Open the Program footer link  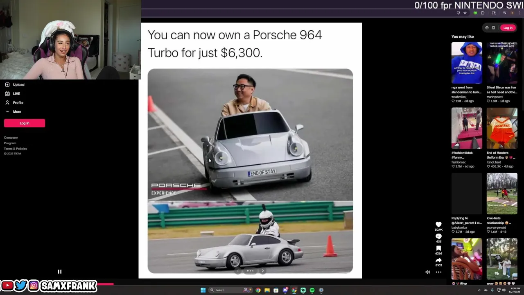tap(10, 143)
